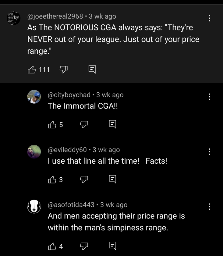View @evileddy60's profile avatar
This screenshot has width=223, height=256.
coord(34,151)
